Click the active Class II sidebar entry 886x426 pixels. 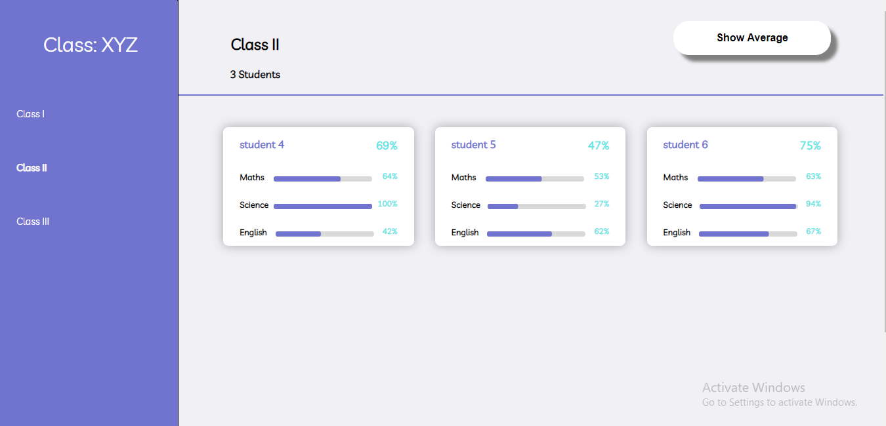click(x=32, y=168)
